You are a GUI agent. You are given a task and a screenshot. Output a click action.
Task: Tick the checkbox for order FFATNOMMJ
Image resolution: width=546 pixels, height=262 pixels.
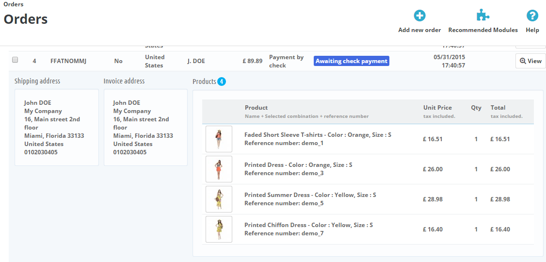(15, 60)
